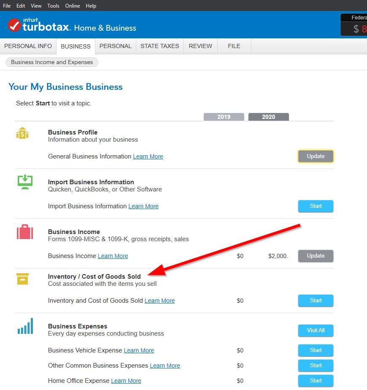Image resolution: width=367 pixels, height=390 pixels.
Task: Click "Forms 1099-MISC & 1099-K, gross receipts, sales"
Action: (x=119, y=239)
